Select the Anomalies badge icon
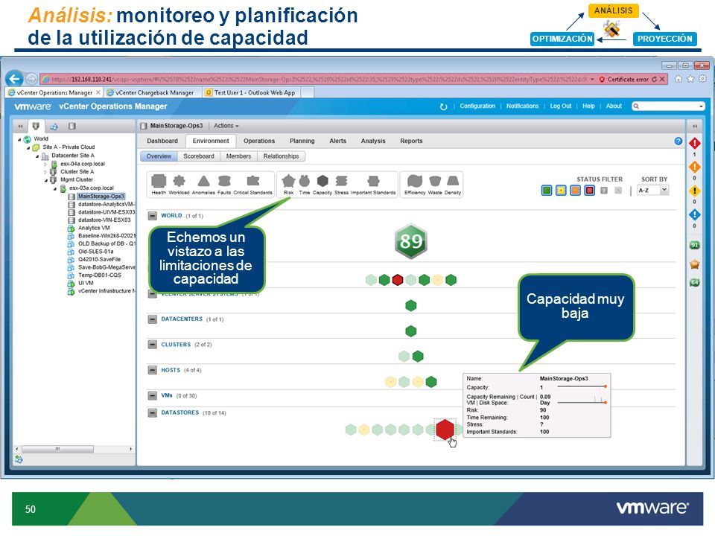This screenshot has width=715, height=536. tap(203, 182)
